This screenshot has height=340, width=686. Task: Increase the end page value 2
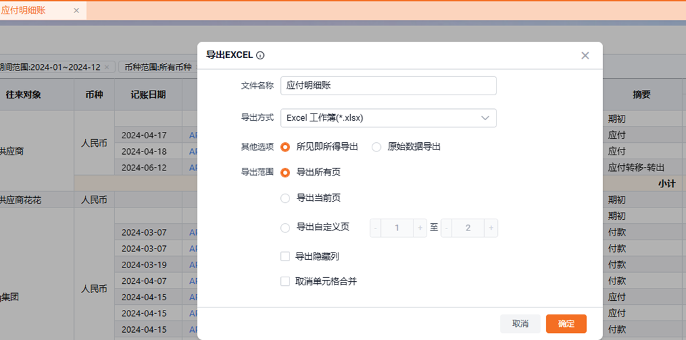[x=491, y=228]
